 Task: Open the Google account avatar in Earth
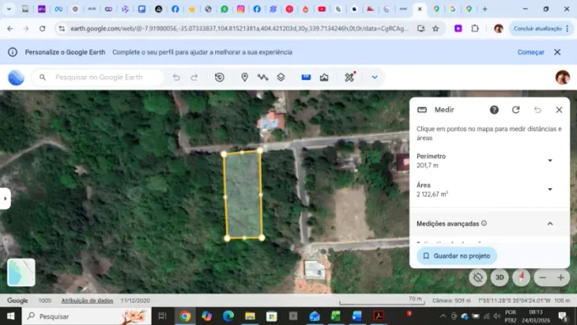pos(562,78)
